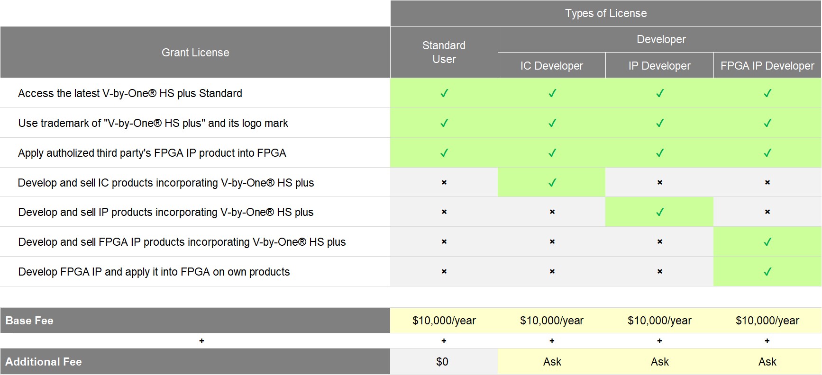Click IP Developer cross in sell FPGA IP products row
Image resolution: width=822 pixels, height=375 pixels.
pyautogui.click(x=660, y=241)
